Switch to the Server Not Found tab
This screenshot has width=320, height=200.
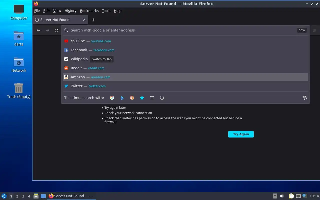pyautogui.click(x=60, y=20)
